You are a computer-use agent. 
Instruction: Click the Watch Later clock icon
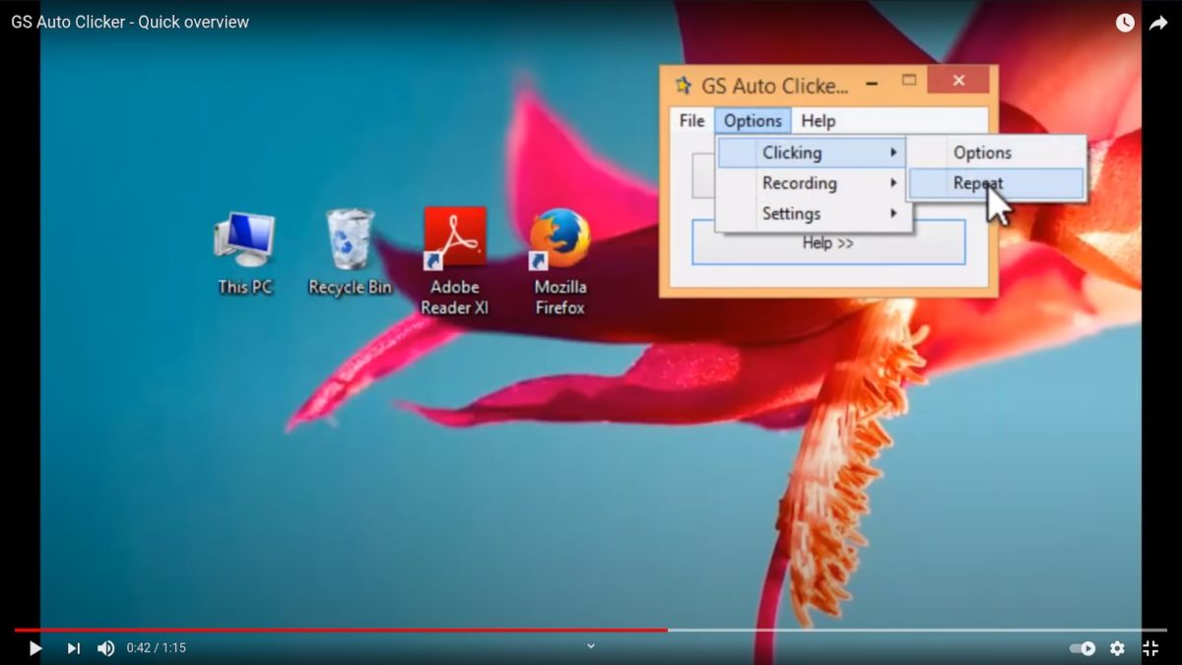(1124, 22)
